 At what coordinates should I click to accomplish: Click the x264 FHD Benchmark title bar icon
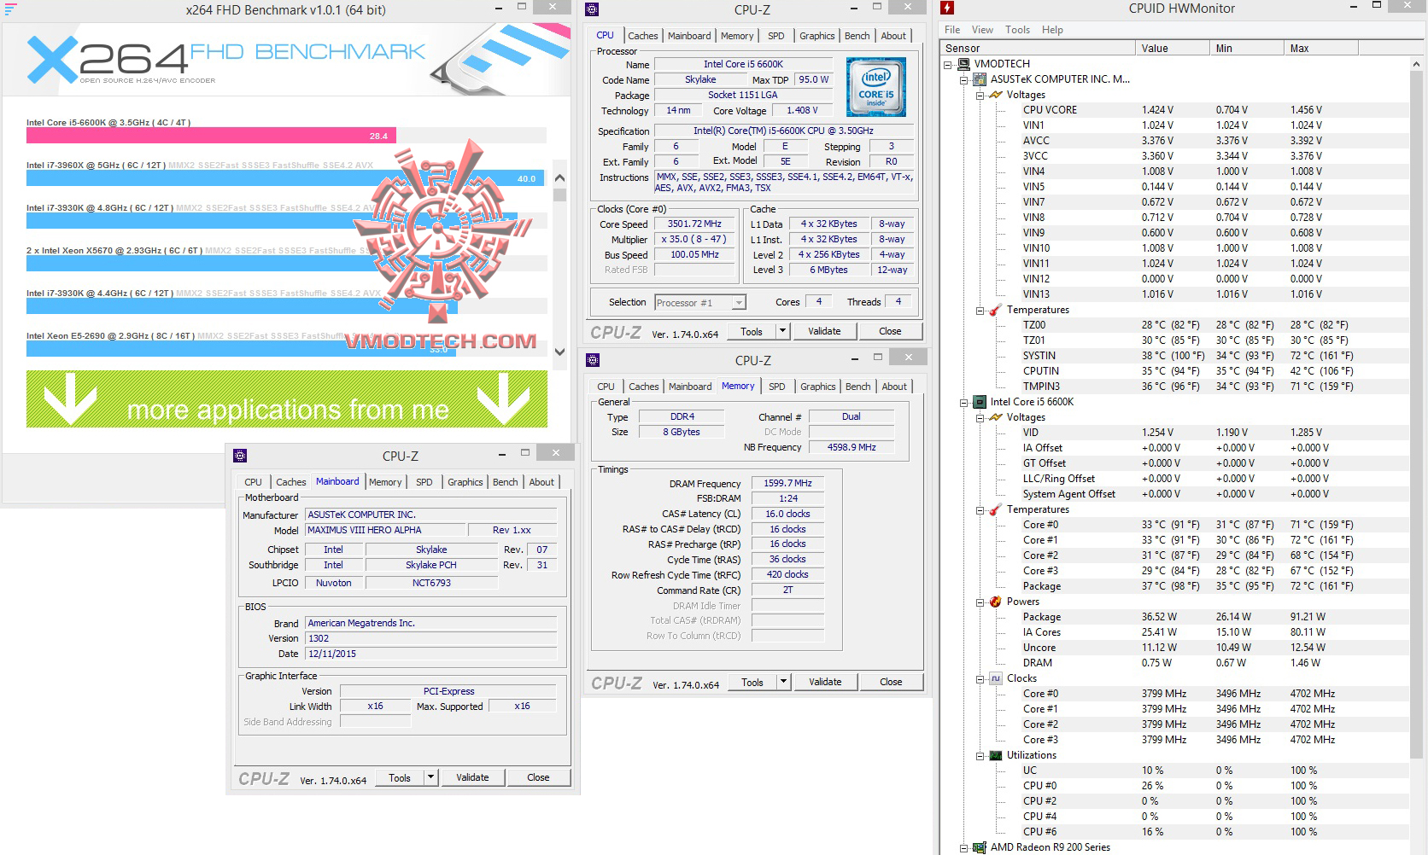tap(10, 9)
